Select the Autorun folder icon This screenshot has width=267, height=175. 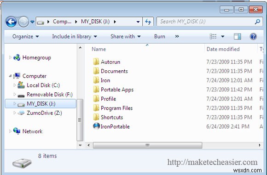click(x=96, y=62)
